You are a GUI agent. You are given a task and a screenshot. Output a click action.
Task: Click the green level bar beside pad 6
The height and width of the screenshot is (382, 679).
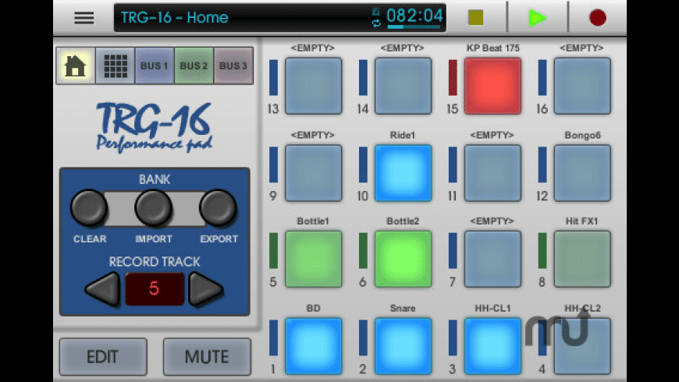coord(364,251)
